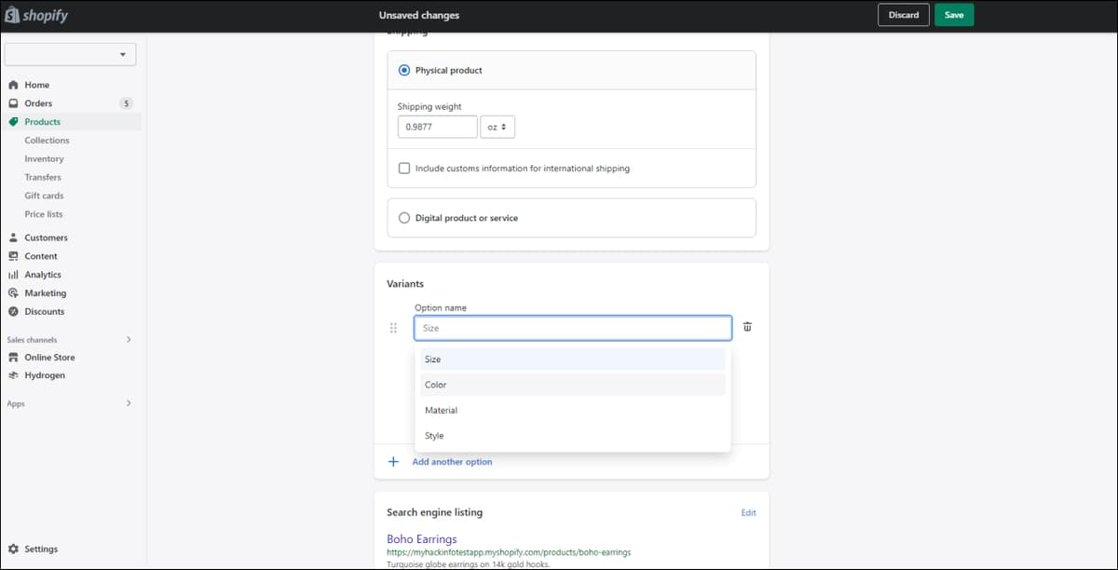Click the Online Store storefront icon
Viewport: 1118px width, 570px height.
click(13, 358)
